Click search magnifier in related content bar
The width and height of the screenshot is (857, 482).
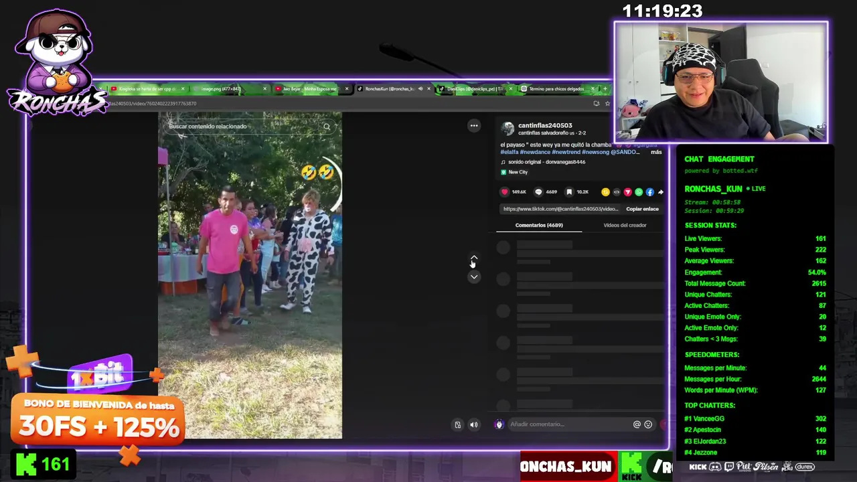click(327, 127)
